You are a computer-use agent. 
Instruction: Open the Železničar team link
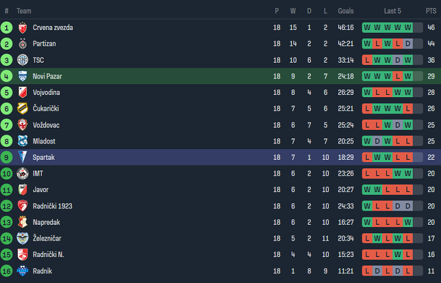[47, 238]
